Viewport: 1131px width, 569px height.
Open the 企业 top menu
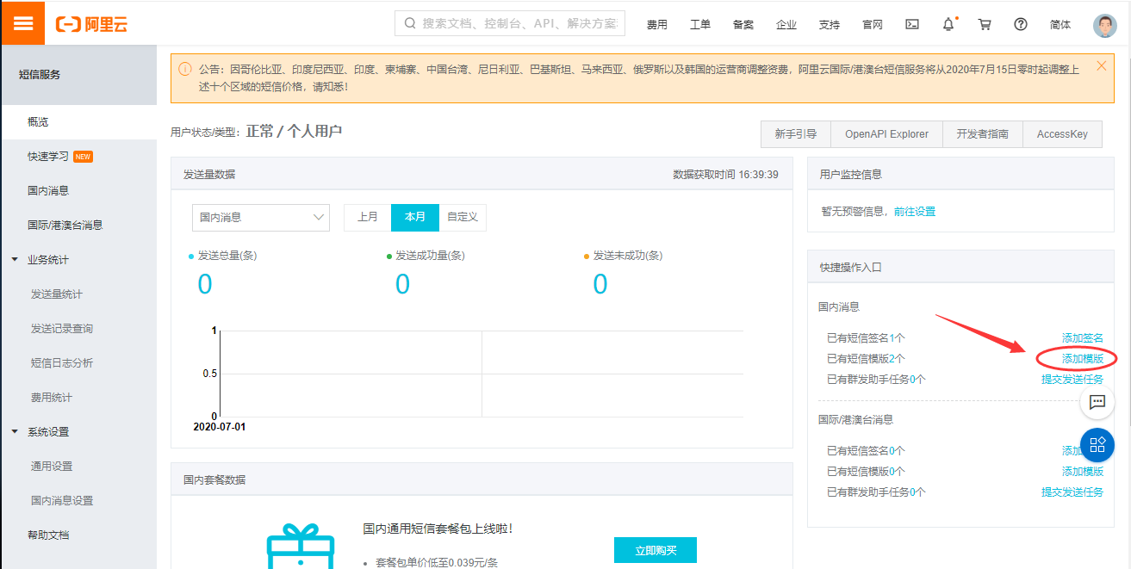click(x=786, y=24)
